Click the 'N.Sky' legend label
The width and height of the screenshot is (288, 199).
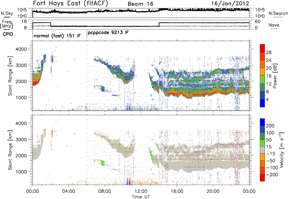point(7,13)
